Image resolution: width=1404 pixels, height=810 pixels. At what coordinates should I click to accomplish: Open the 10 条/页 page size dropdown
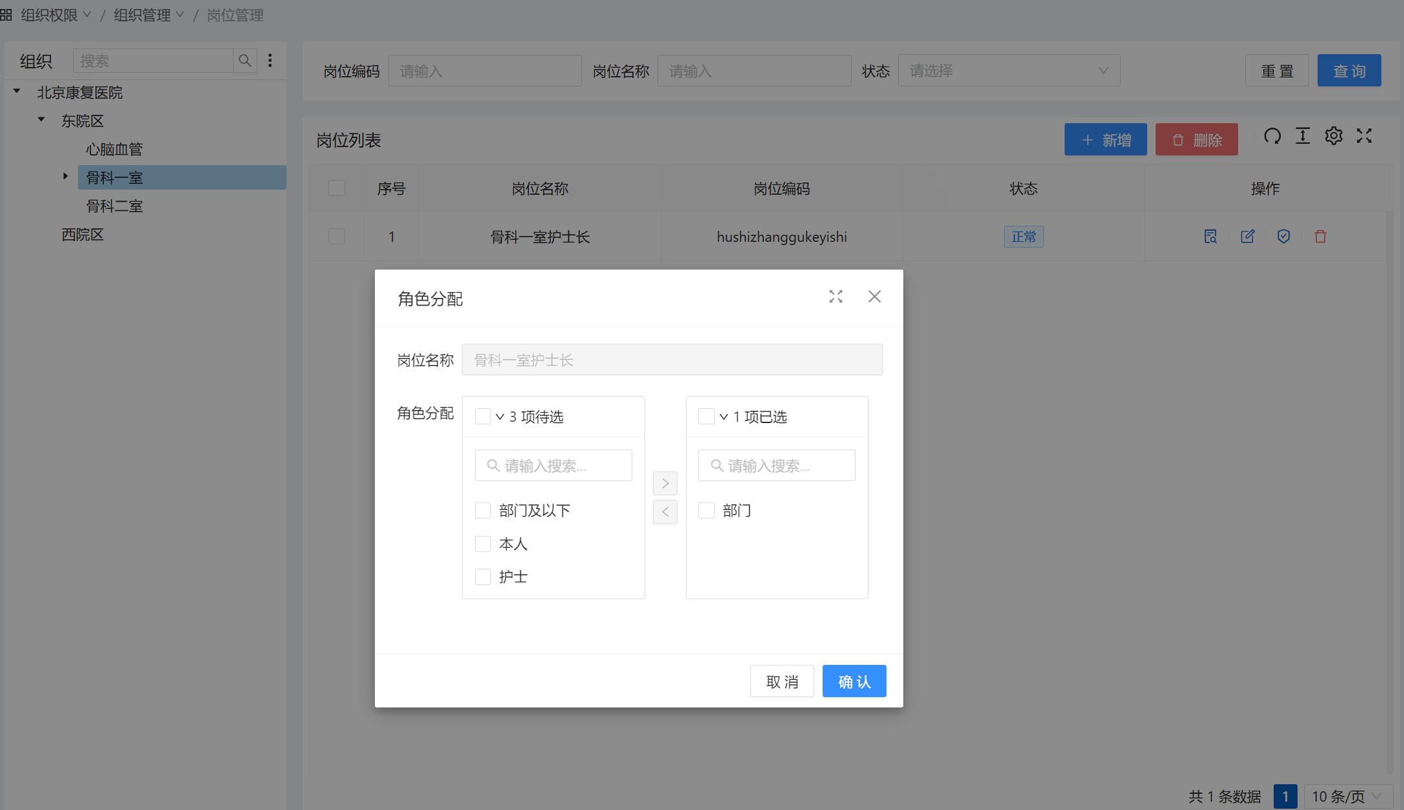coord(1346,796)
